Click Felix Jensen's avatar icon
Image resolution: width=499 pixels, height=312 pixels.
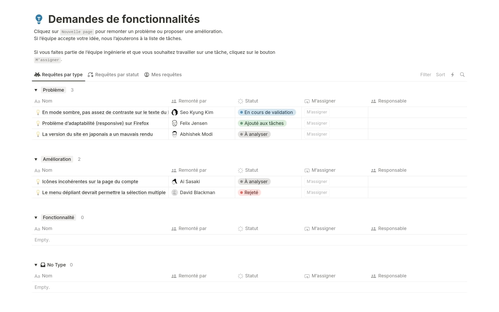pos(175,123)
